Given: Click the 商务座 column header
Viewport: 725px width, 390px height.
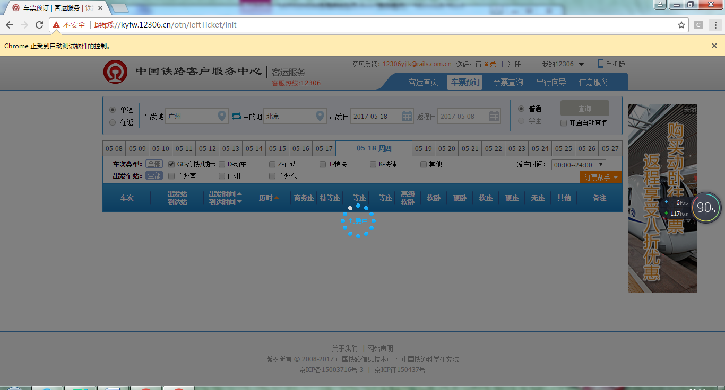Looking at the screenshot, I should pos(304,198).
